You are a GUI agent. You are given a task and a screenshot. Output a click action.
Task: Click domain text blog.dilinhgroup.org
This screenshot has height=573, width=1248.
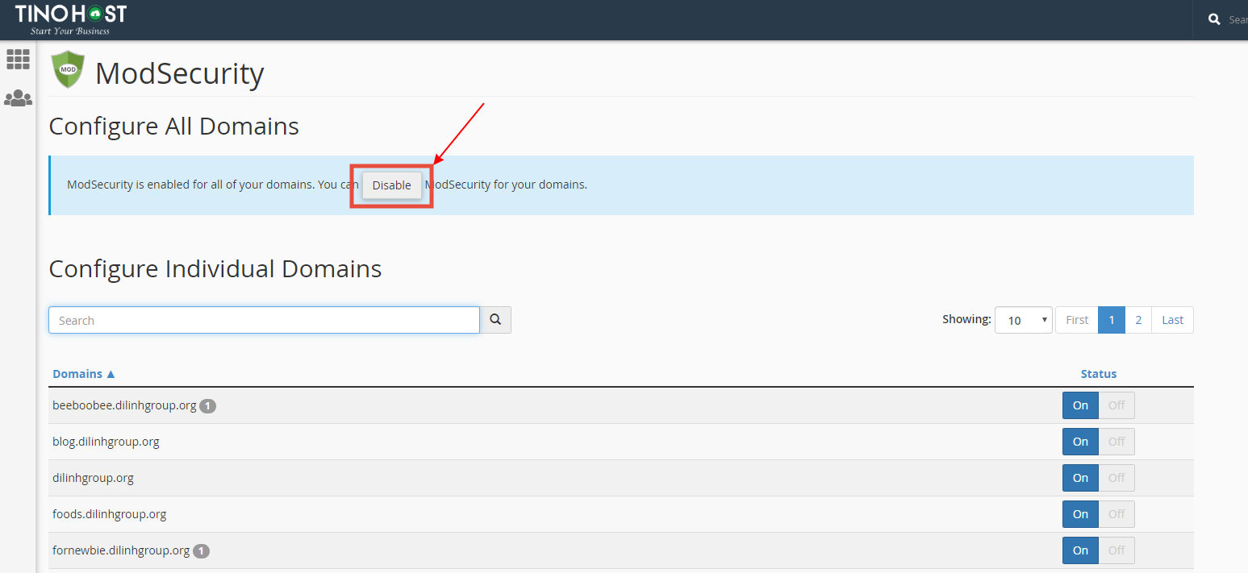point(106,442)
